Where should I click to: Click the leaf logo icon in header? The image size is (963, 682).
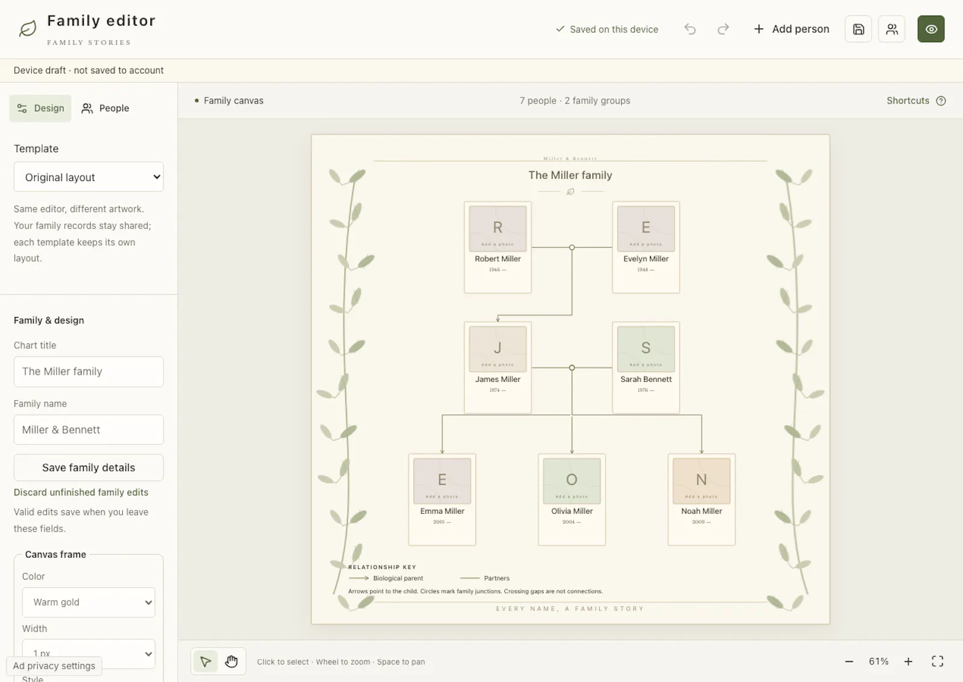[x=28, y=28]
